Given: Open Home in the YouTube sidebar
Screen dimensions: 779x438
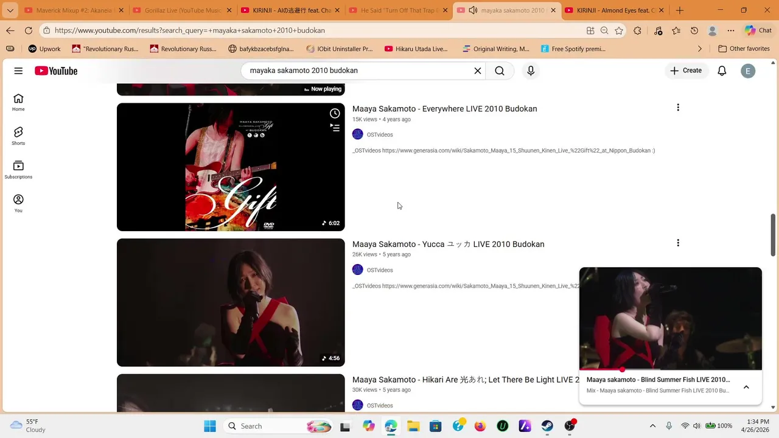Looking at the screenshot, I should click(18, 102).
